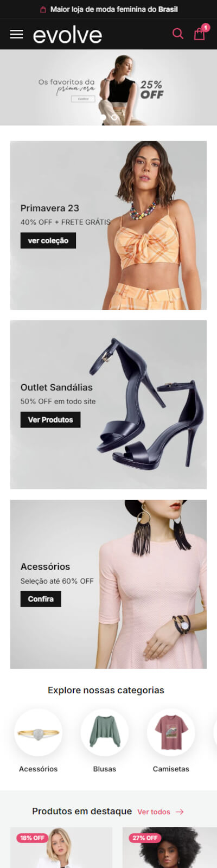Screen dimensions: 217x868
Task: Click the Ver Produtos button
Action: (50, 419)
